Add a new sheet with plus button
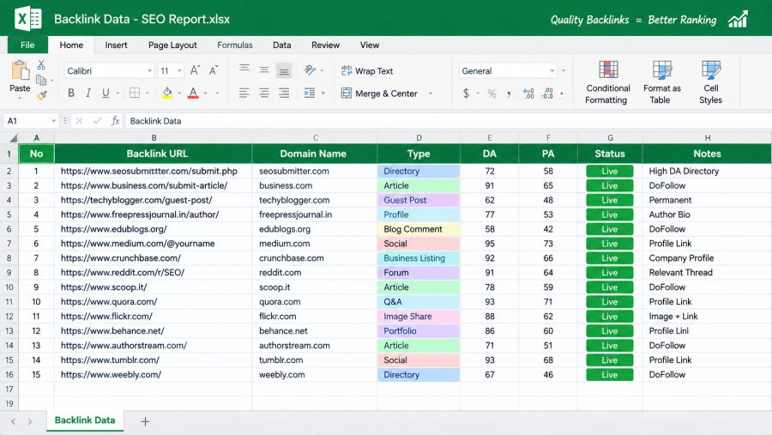 click(145, 421)
